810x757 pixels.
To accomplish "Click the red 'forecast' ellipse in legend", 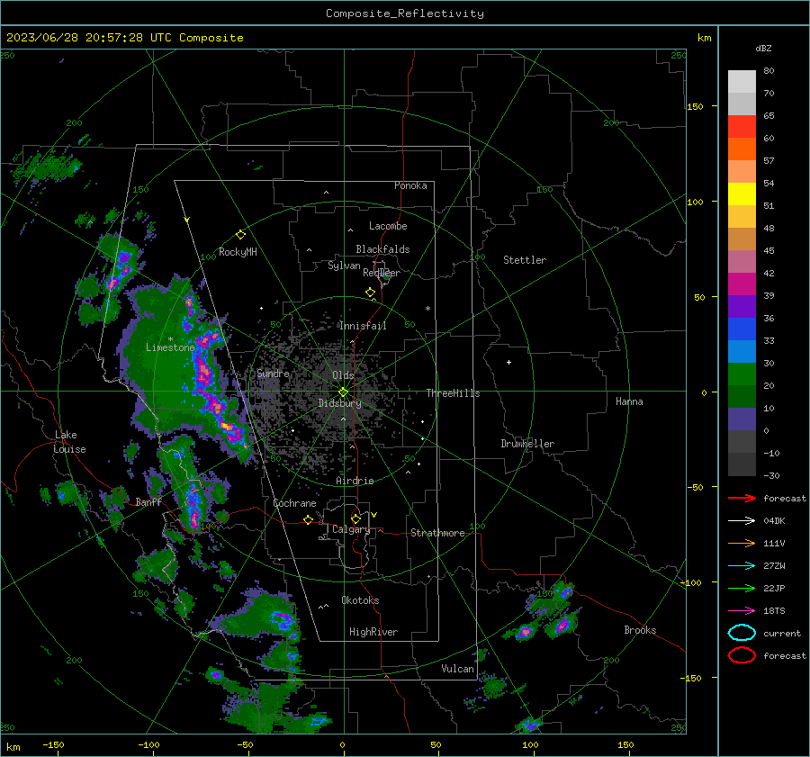I will tap(742, 655).
